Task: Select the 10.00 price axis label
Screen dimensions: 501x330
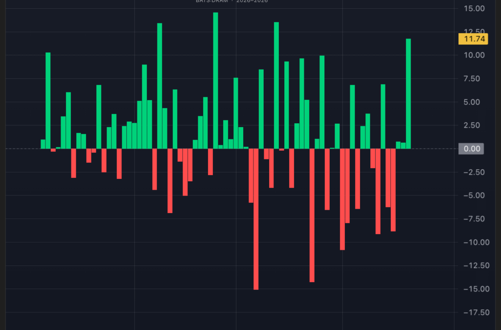Action: pos(474,55)
